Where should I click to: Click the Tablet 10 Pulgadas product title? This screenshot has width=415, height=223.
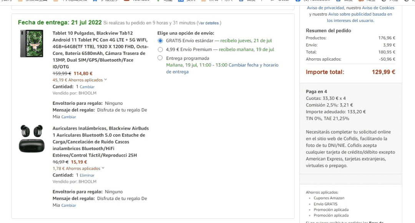[100, 50]
